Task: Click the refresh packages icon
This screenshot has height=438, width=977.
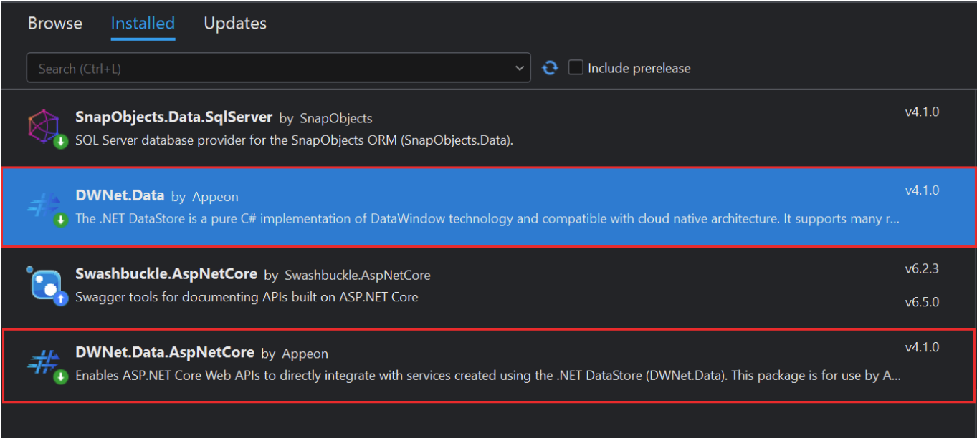Action: point(550,68)
